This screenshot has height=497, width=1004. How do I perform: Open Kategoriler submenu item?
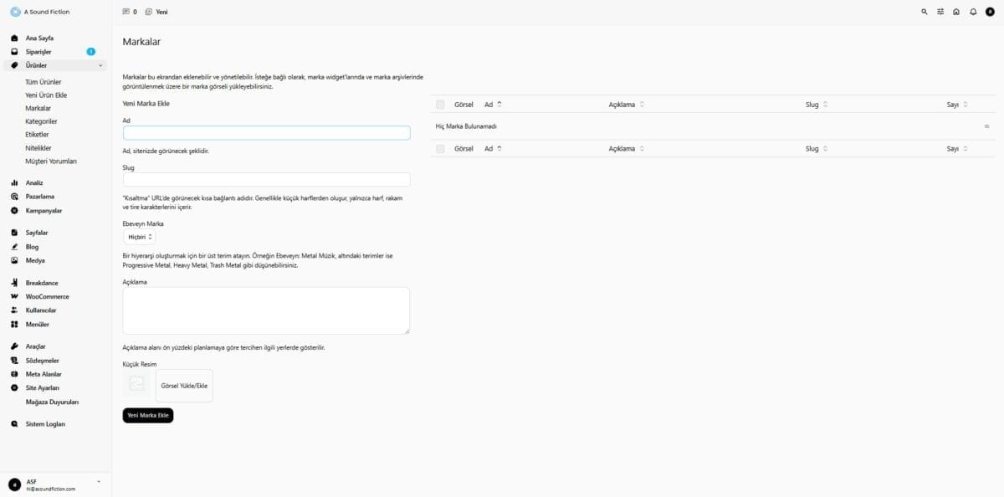[x=41, y=121]
